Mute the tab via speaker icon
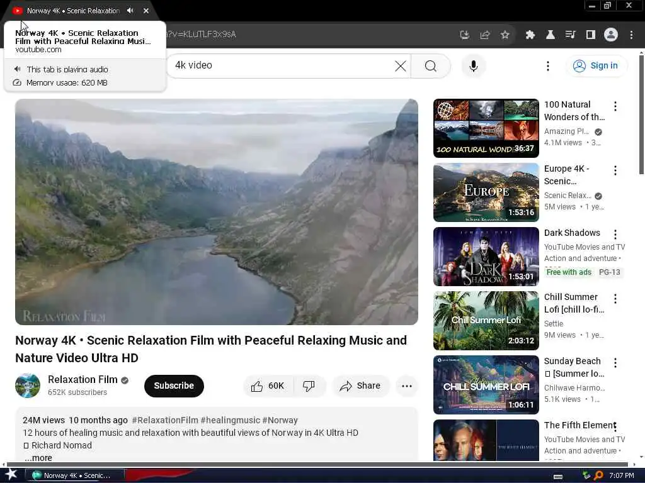This screenshot has width=645, height=483. 130,11
